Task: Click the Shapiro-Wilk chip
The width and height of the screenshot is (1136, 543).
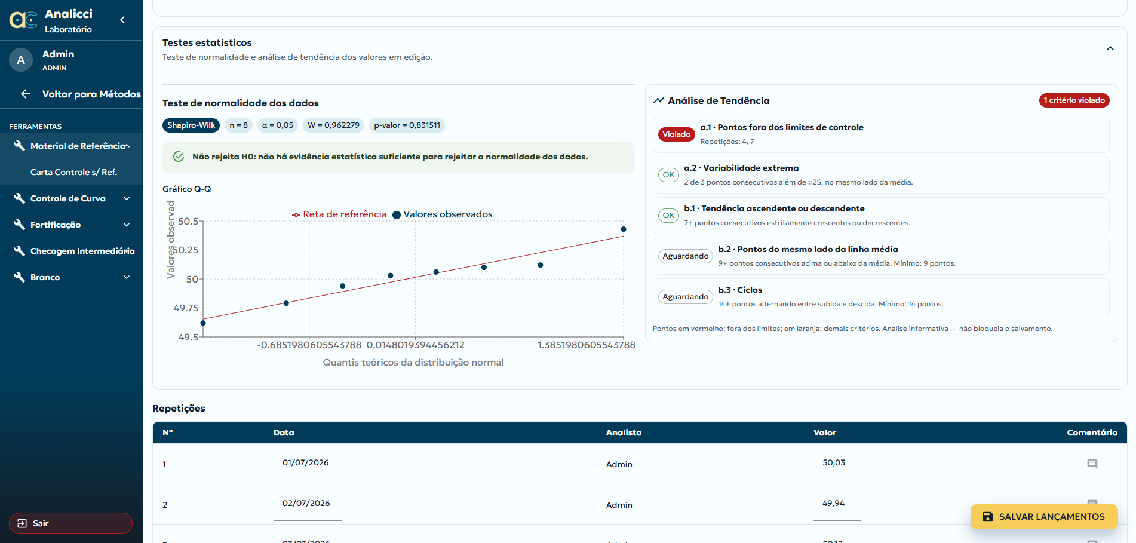Action: pos(191,125)
